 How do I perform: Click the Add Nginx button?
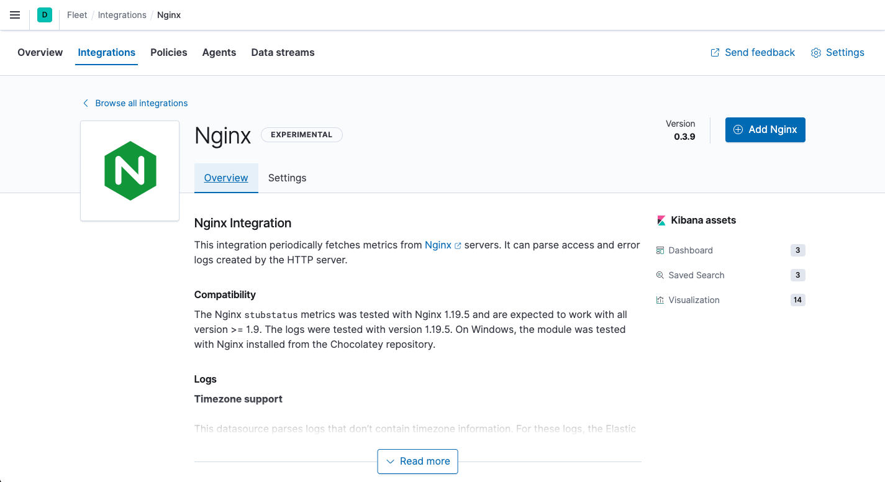click(x=765, y=129)
